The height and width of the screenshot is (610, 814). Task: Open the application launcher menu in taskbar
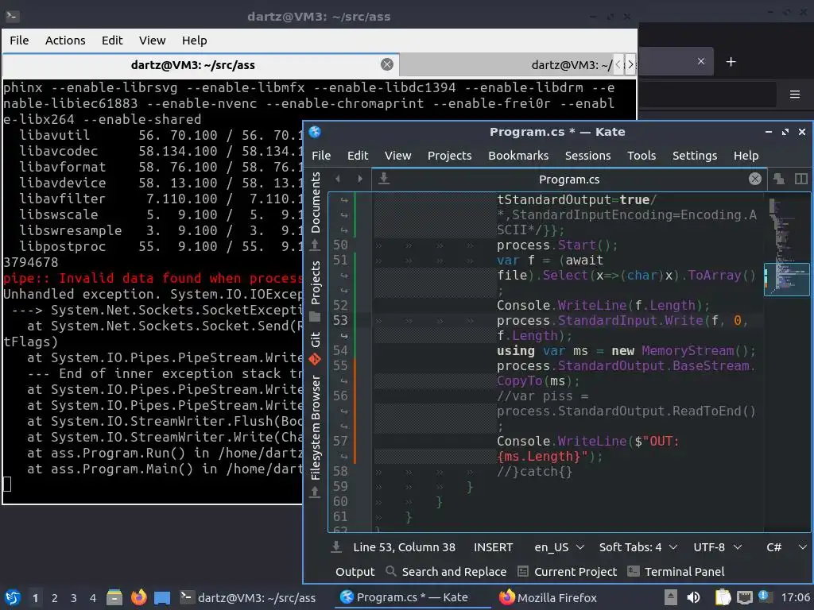point(13,597)
